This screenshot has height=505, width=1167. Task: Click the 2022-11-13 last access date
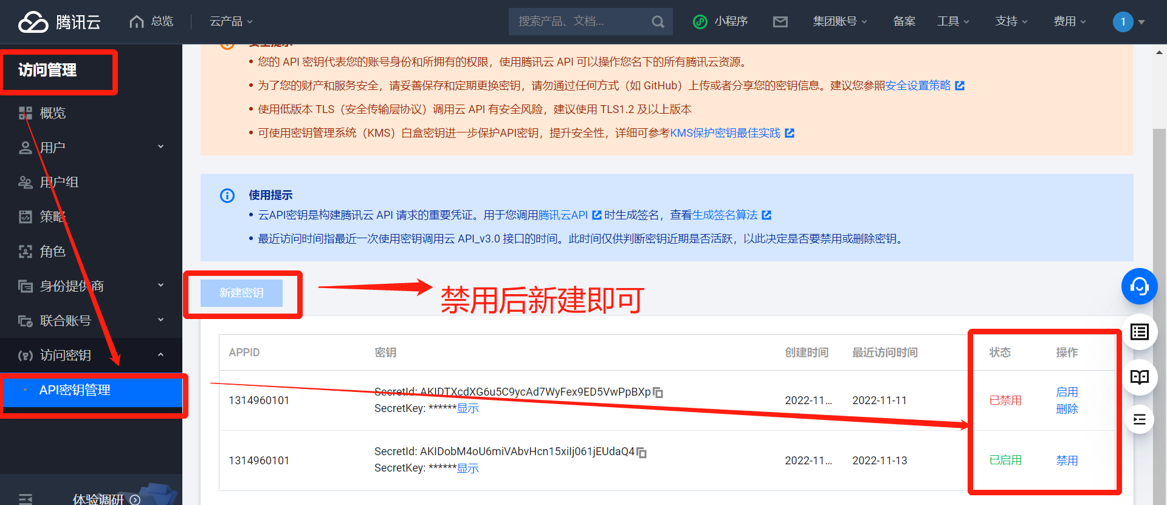point(880,461)
